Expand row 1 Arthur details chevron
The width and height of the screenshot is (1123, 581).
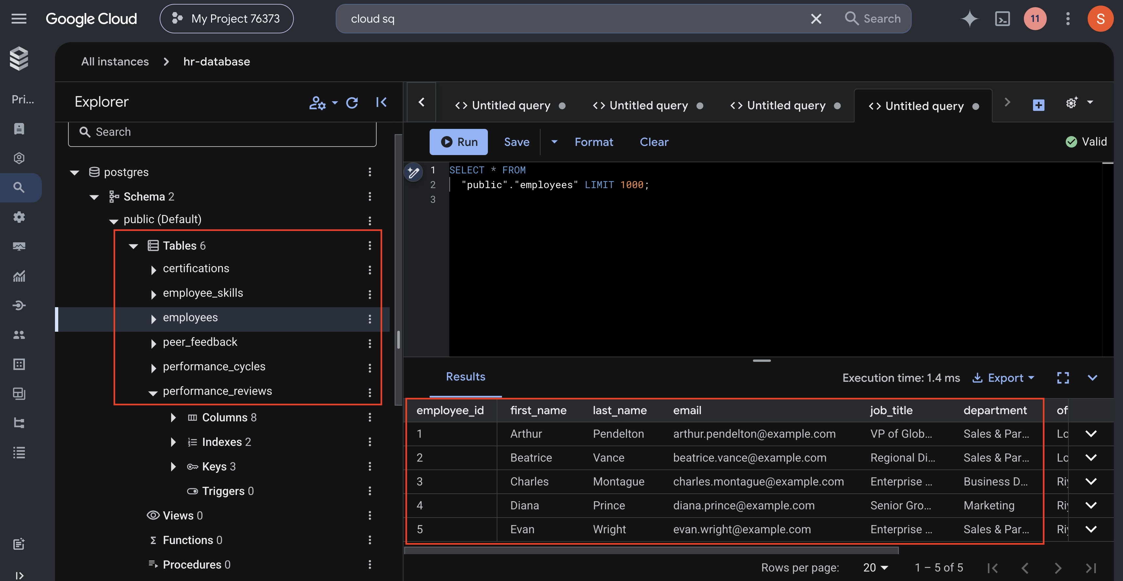1091,434
